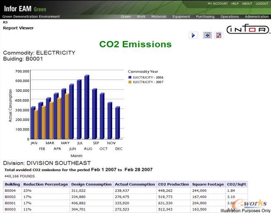Click the blue disk report toolbar icon

208,35
